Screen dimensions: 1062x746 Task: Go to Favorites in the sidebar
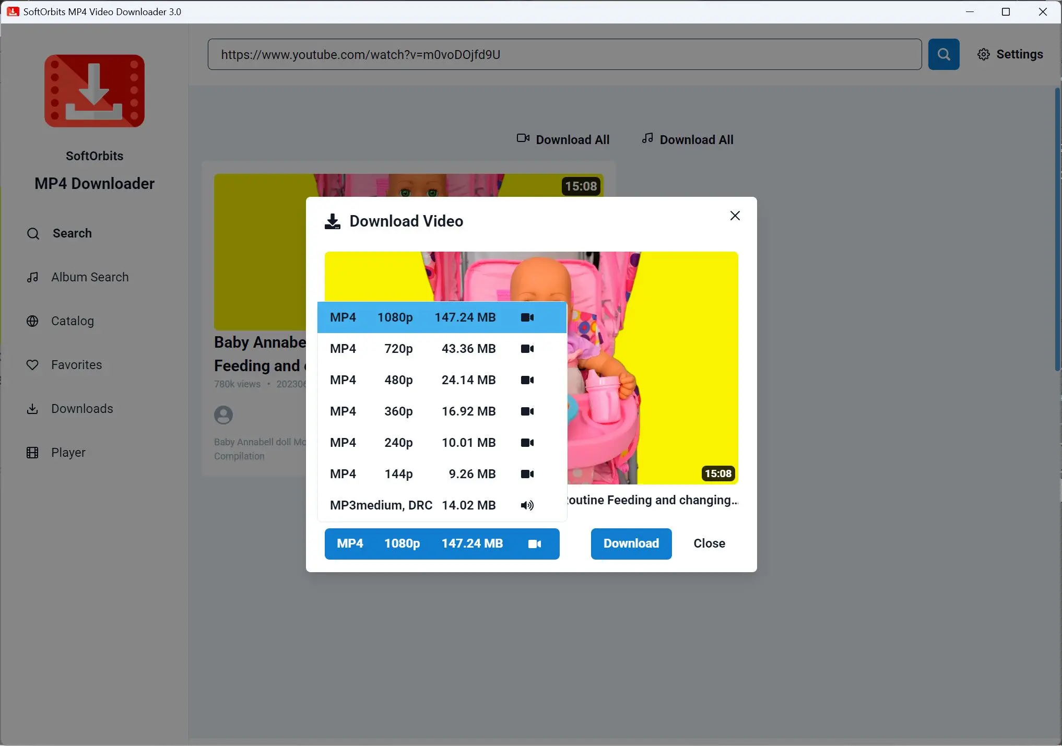coord(77,365)
